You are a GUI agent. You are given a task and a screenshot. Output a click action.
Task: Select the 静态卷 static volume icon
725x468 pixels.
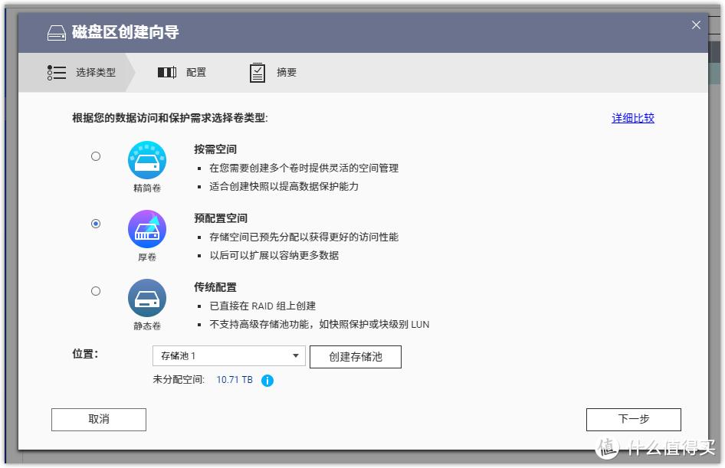(146, 299)
